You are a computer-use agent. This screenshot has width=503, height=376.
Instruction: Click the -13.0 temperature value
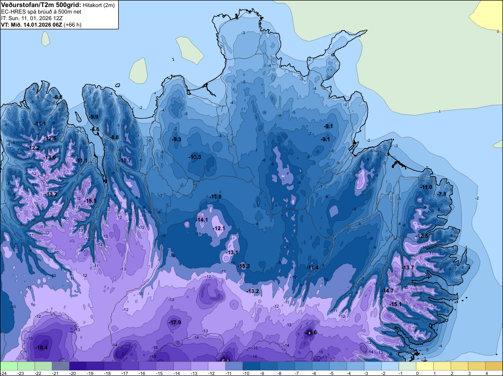(x=49, y=157)
